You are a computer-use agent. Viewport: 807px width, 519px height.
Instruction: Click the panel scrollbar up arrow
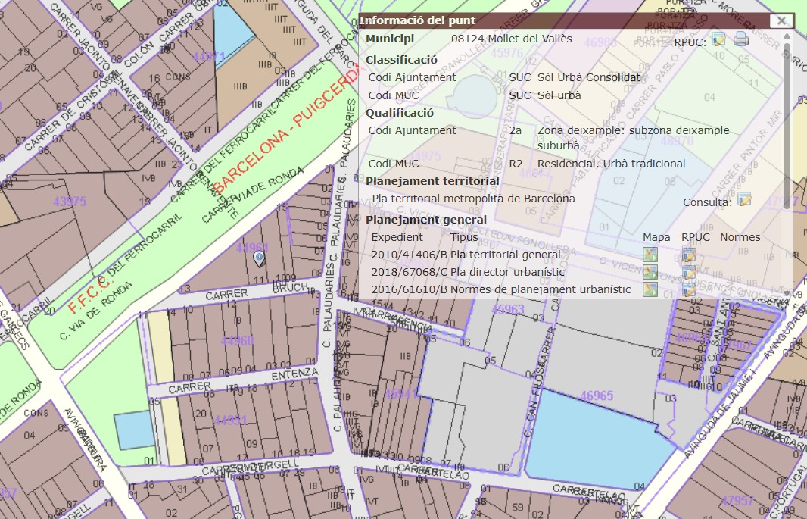[x=787, y=36]
